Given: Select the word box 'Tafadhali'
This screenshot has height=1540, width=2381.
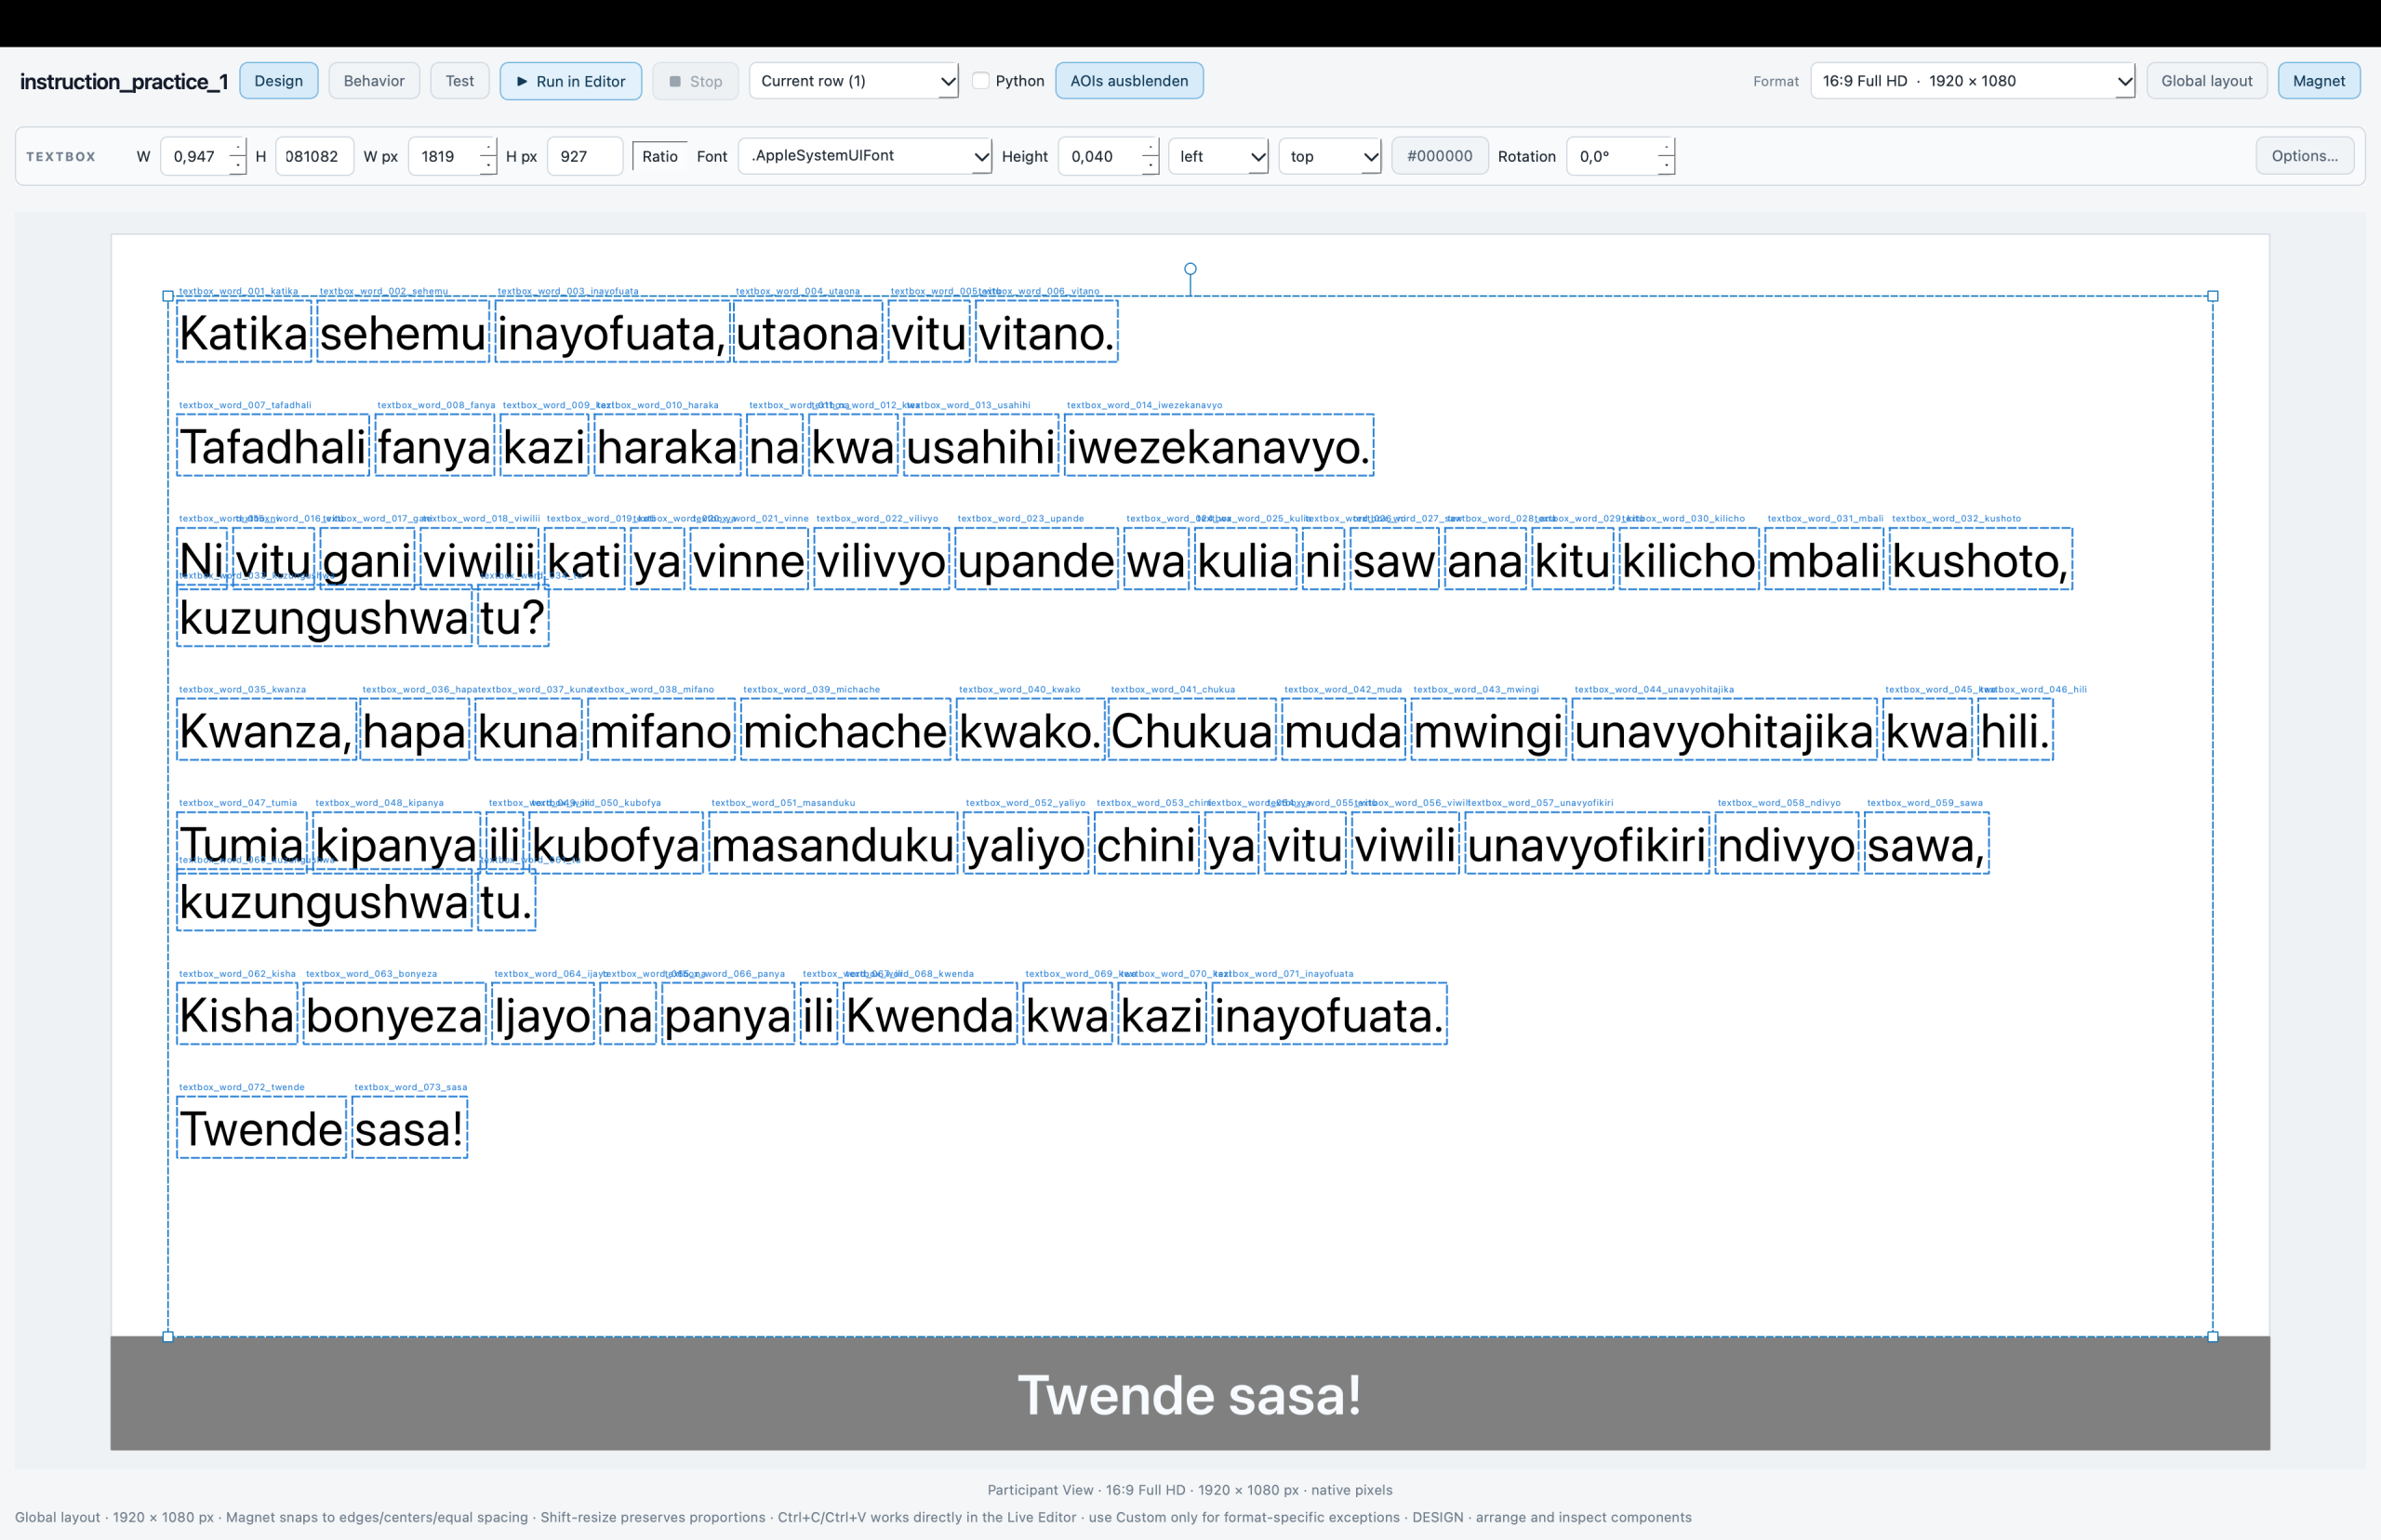Looking at the screenshot, I should tap(273, 446).
